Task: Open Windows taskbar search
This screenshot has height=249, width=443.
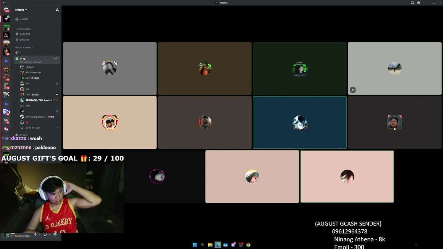Action: coord(202,245)
